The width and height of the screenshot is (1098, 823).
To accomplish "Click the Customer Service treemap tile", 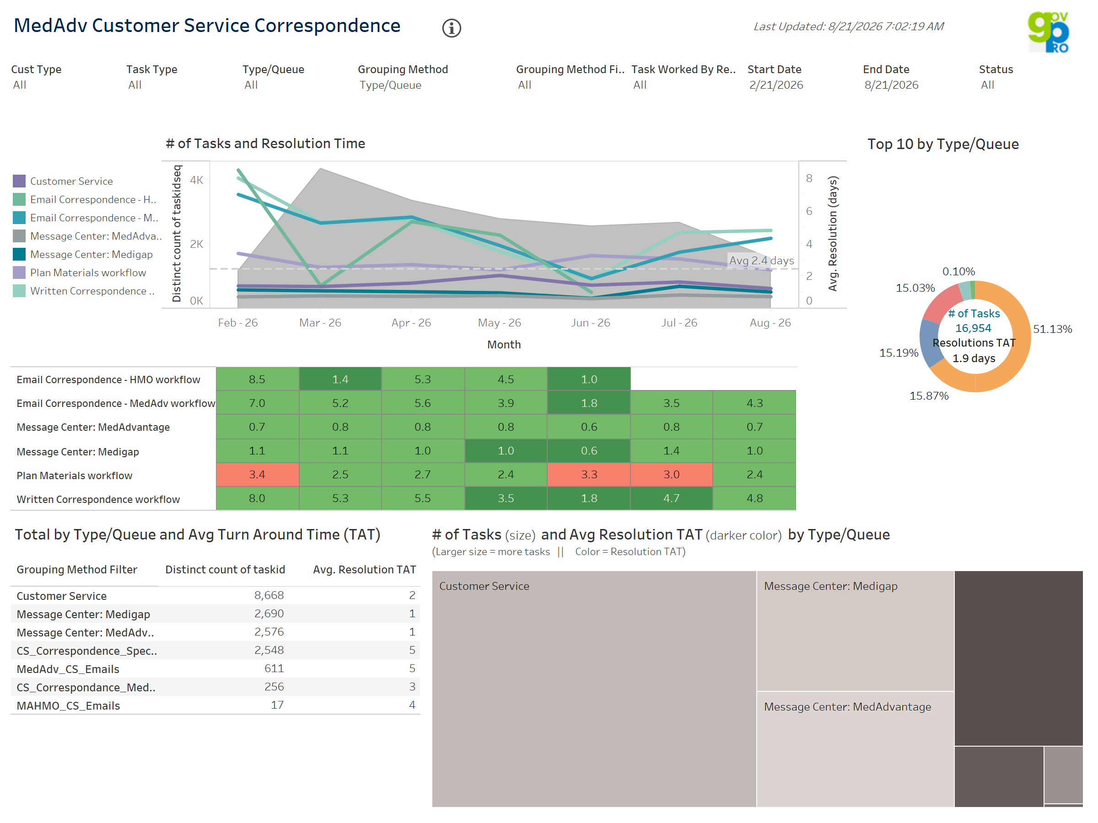I will tap(594, 689).
